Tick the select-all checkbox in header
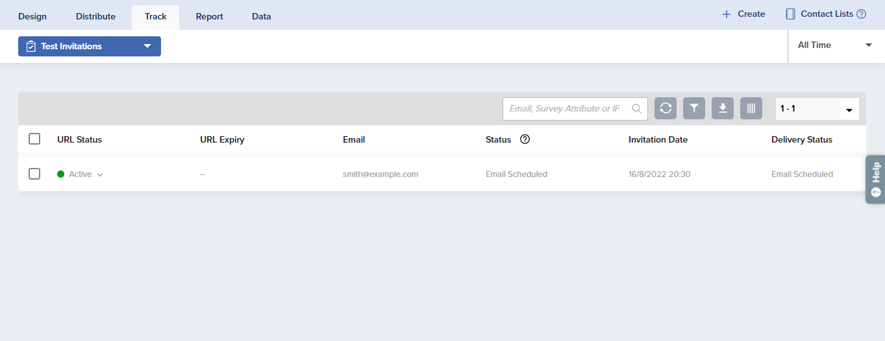Viewport: 885px width, 341px height. [34, 139]
